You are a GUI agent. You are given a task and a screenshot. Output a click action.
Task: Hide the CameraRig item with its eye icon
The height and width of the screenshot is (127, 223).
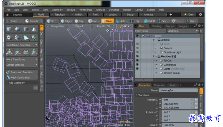pos(137,64)
